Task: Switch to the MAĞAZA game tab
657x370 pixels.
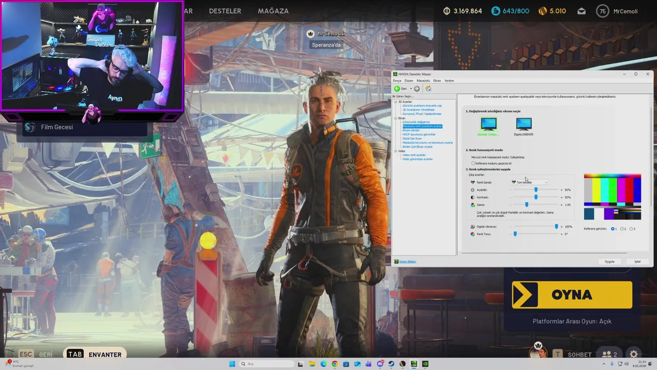Action: pyautogui.click(x=273, y=11)
